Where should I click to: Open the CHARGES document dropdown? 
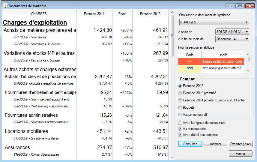214,22
